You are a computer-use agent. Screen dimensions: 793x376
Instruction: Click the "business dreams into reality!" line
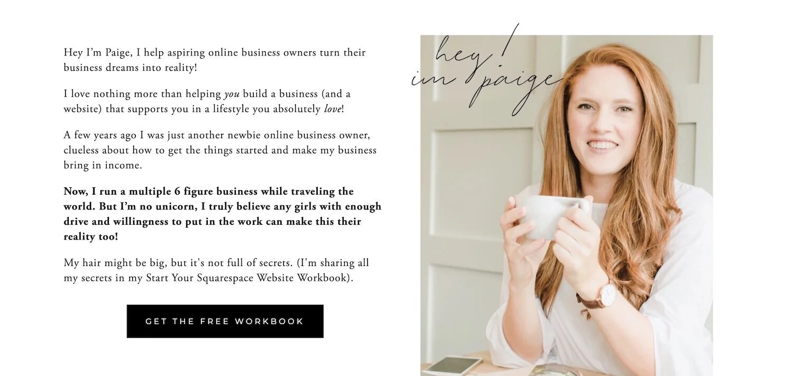point(130,68)
